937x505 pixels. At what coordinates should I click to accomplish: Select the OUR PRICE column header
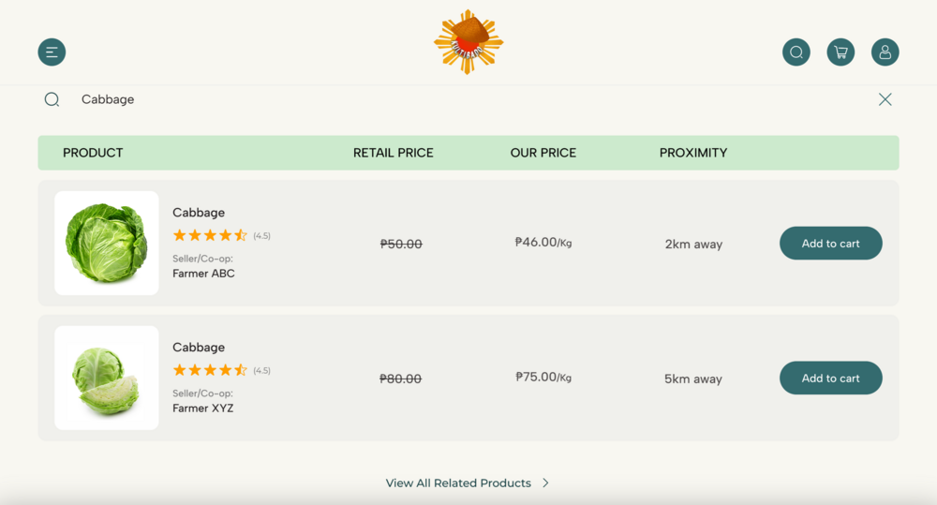coord(543,153)
